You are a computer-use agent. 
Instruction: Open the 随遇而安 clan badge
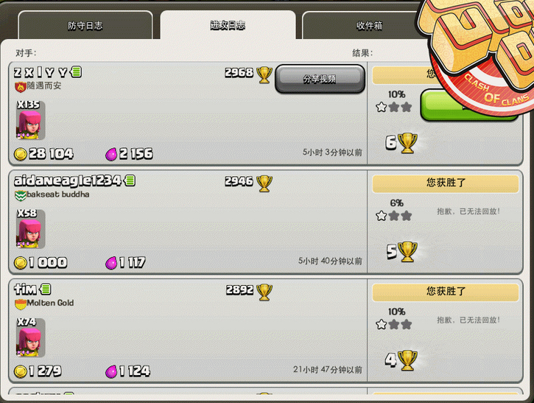pos(20,87)
